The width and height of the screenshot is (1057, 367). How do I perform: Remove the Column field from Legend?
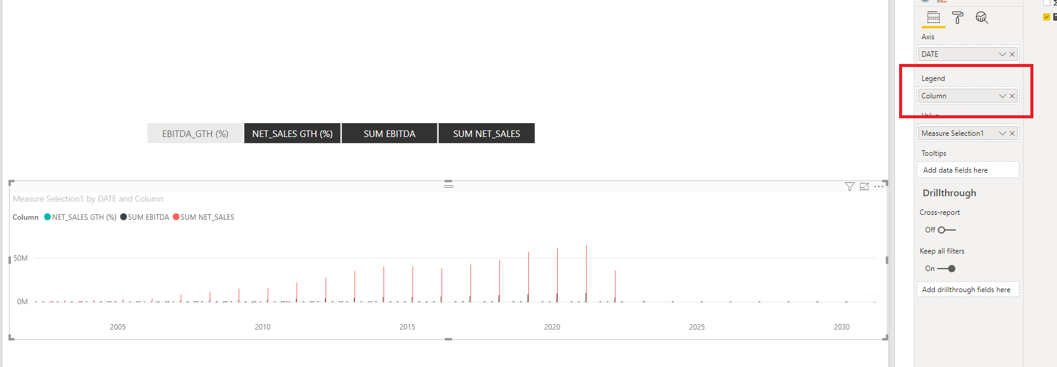pyautogui.click(x=1012, y=96)
